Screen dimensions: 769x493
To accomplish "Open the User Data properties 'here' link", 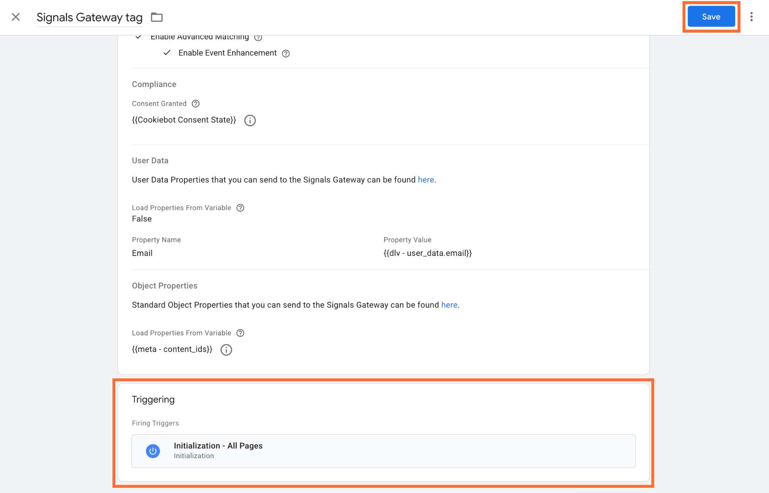I will pos(426,180).
